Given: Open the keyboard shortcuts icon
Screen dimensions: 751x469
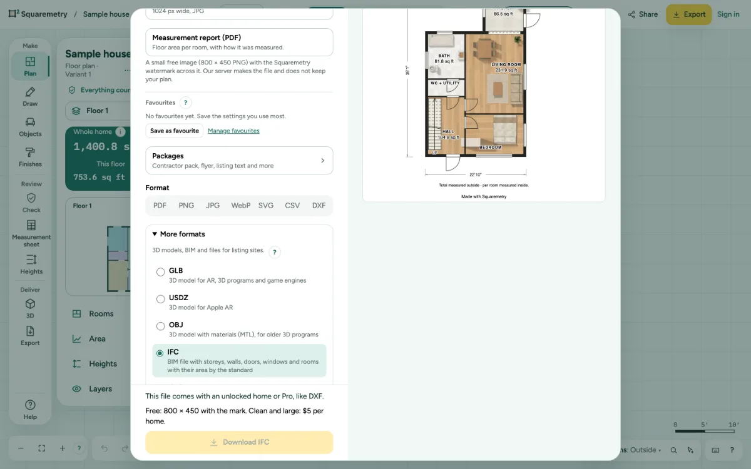Looking at the screenshot, I should pyautogui.click(x=715, y=450).
